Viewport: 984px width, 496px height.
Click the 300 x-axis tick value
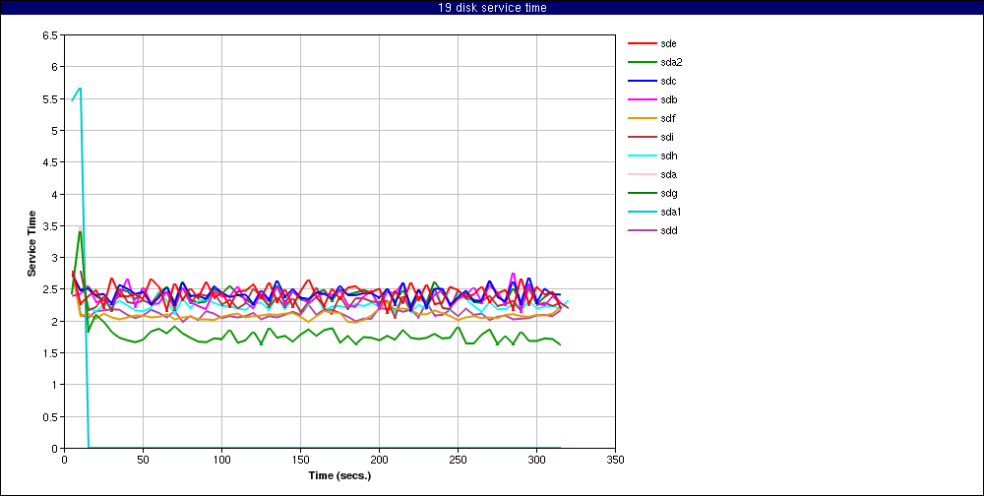[536, 459]
